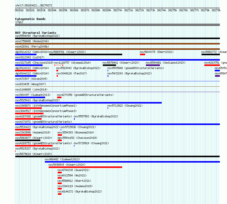The width and height of the screenshot is (227, 204).
Task: Click nsv5938909 (Almarri2020) label
Action: tap(67, 165)
